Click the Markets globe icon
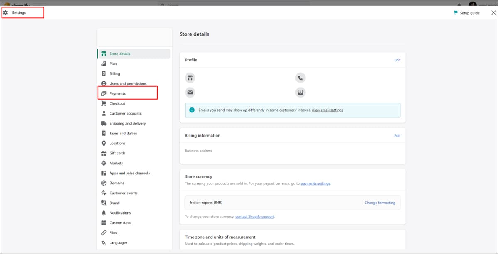The height and width of the screenshot is (254, 498). [x=104, y=164]
